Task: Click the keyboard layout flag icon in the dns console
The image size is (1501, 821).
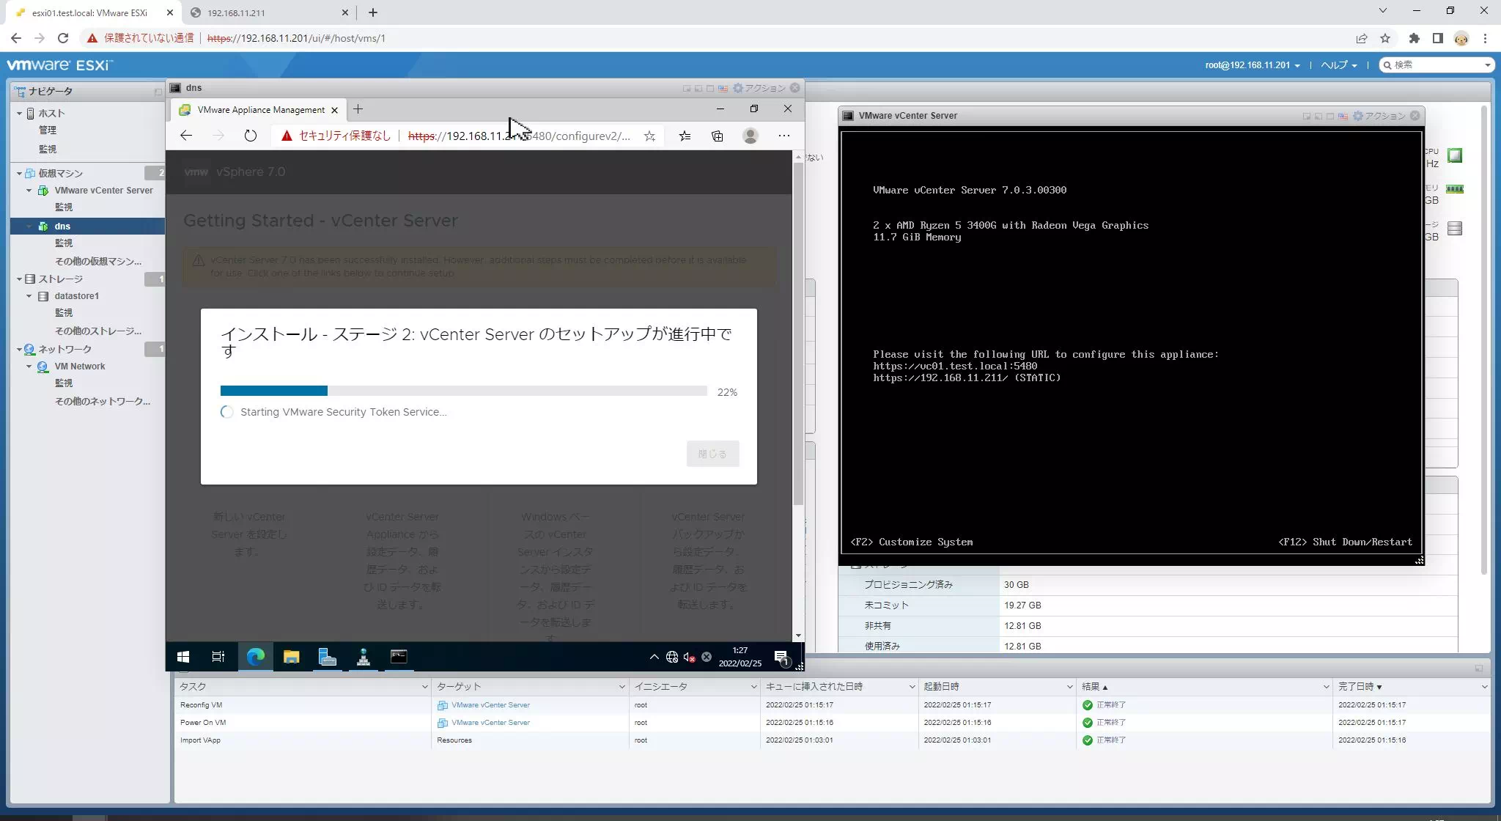Action: click(x=723, y=88)
